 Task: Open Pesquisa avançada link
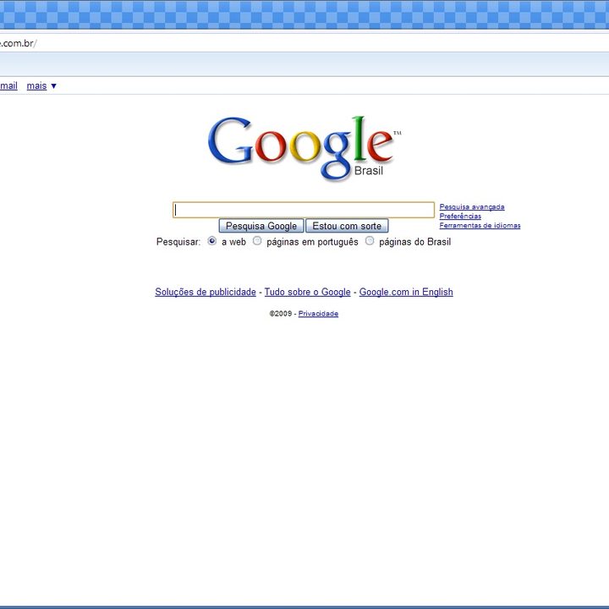tap(471, 206)
